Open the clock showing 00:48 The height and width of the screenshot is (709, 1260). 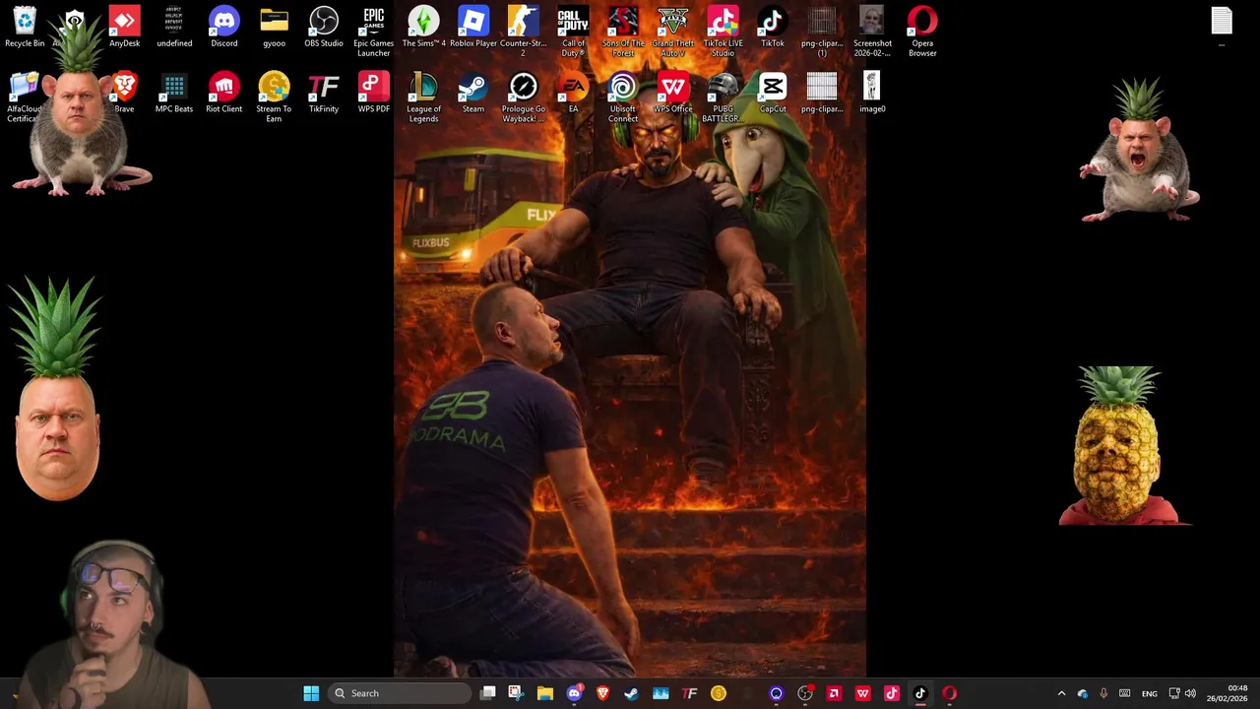coord(1228,693)
